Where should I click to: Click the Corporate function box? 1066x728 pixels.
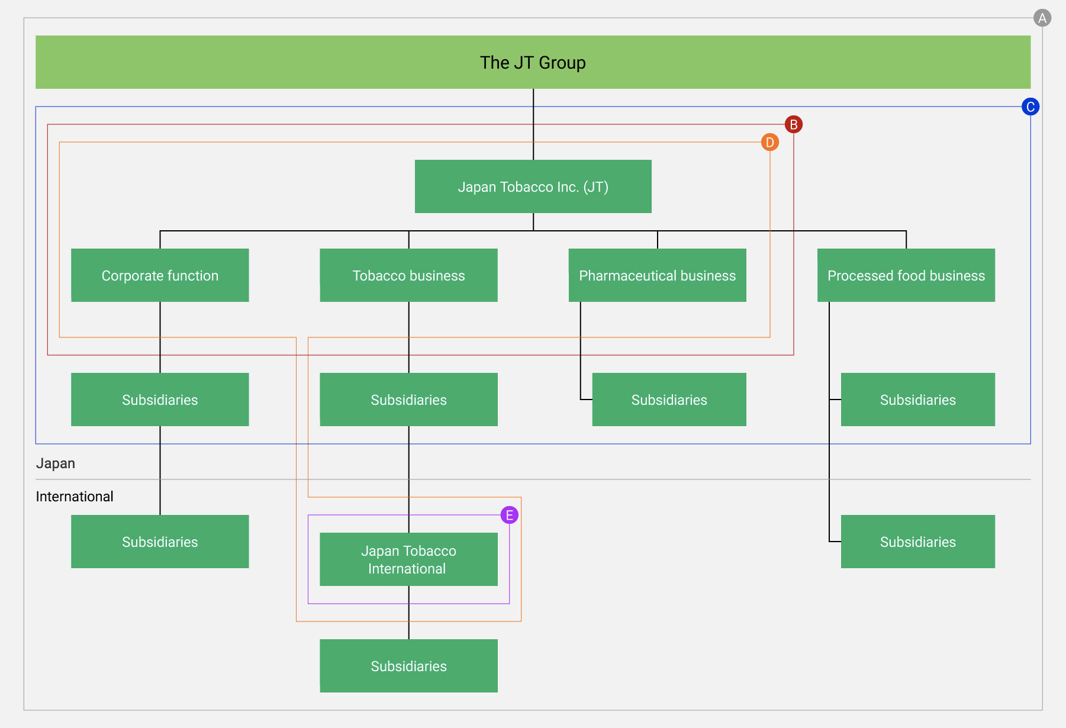coord(160,275)
